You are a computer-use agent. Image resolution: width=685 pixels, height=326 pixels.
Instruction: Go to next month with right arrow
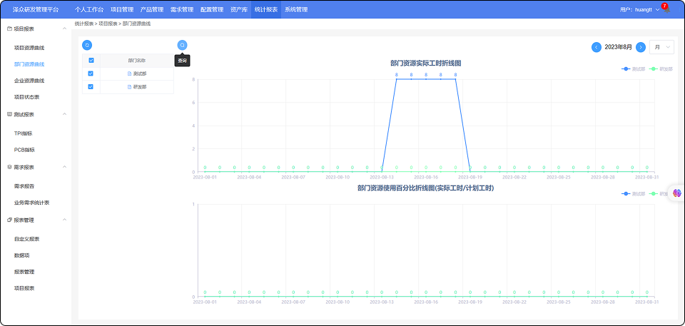(641, 47)
